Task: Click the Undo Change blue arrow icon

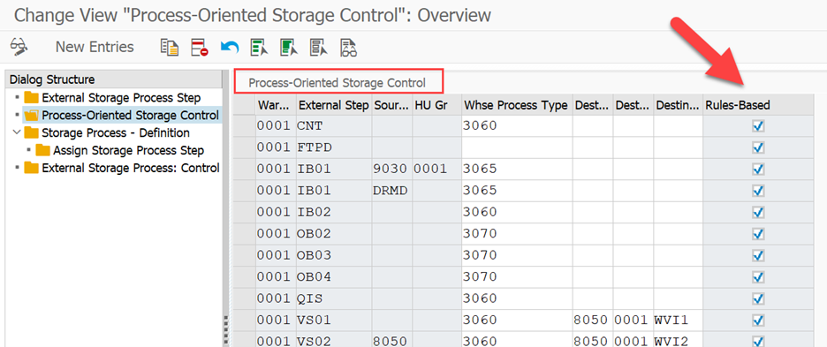Action: pos(230,47)
